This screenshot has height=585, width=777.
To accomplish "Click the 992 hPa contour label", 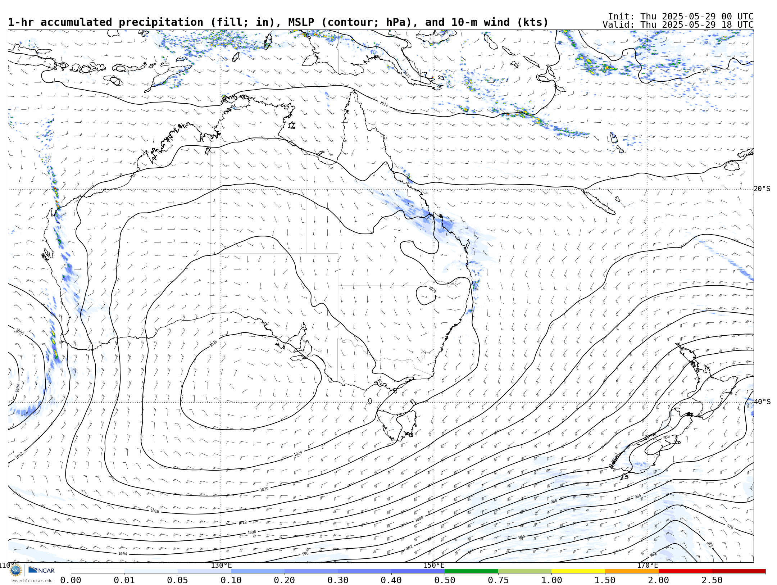I will coord(409,548).
